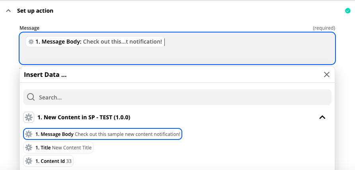Insert the Title New Content Title field

pyautogui.click(x=64, y=148)
